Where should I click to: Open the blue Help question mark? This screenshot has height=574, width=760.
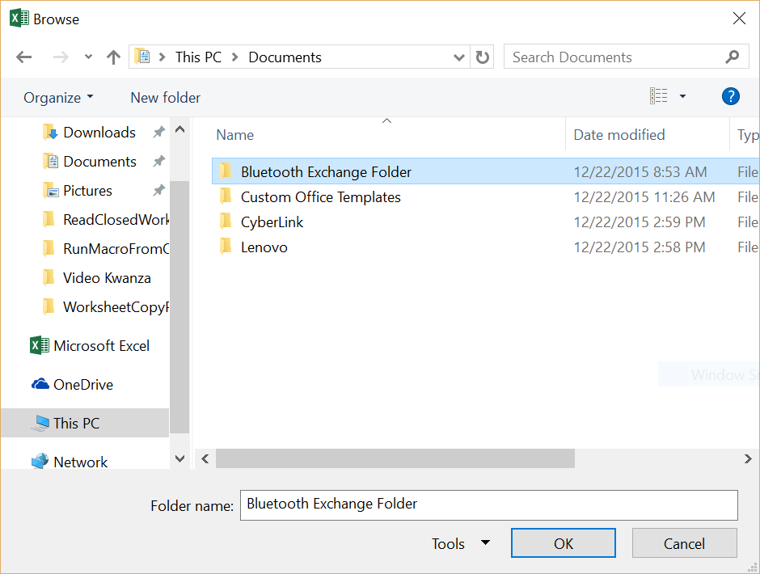tap(730, 96)
